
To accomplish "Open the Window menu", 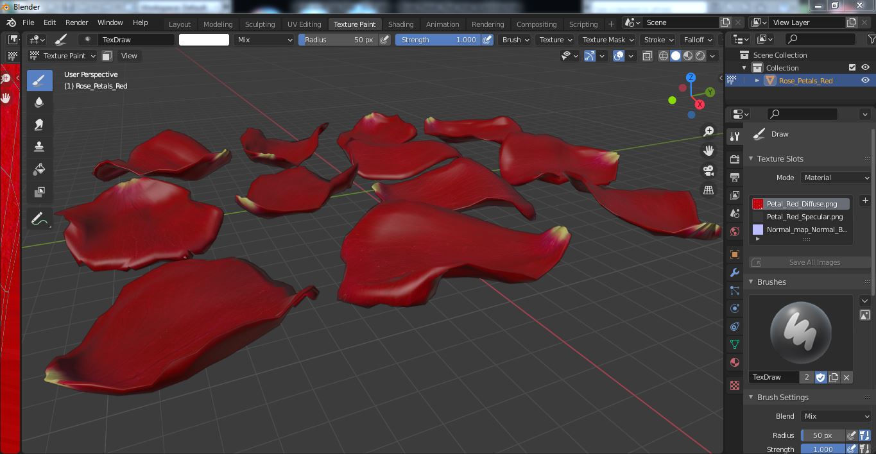I will (110, 22).
